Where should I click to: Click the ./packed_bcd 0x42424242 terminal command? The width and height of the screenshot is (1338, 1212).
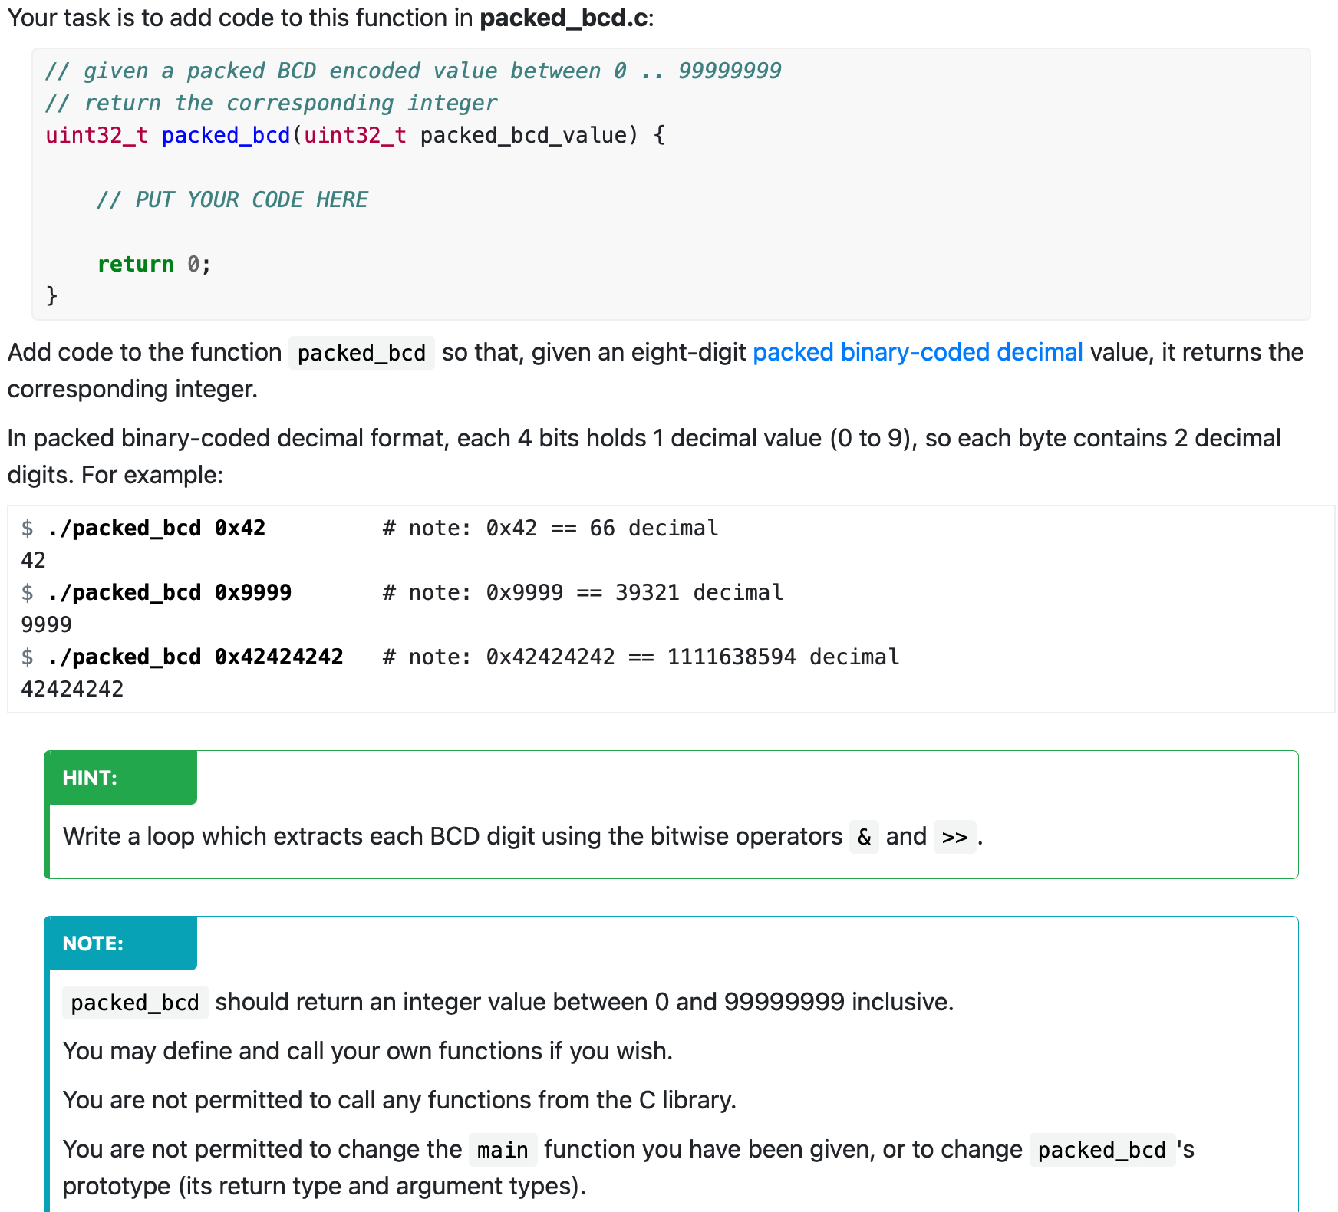click(x=194, y=656)
